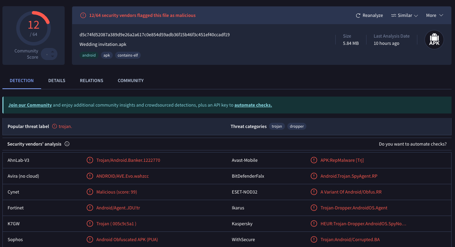This screenshot has width=455, height=247.
Task: Downvote the community score with down arrow
Action: (x=52, y=56)
